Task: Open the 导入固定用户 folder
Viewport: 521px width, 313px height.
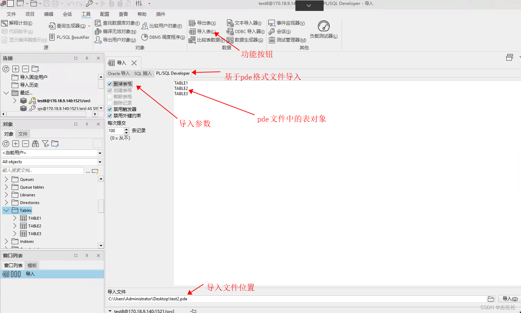Action: pyautogui.click(x=33, y=77)
